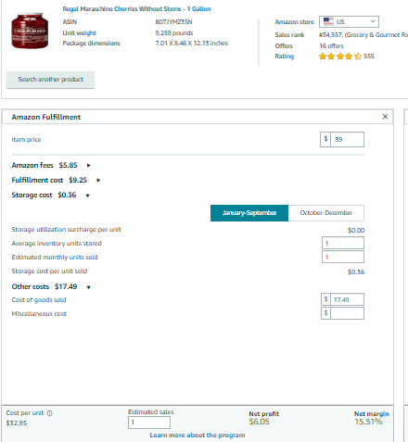The height and width of the screenshot is (442, 408).
Task: Open the Regal Maraschino Cherries product link
Action: [136, 9]
